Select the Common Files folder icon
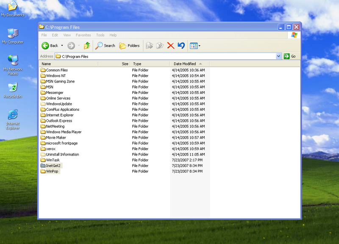 [x=43, y=70]
